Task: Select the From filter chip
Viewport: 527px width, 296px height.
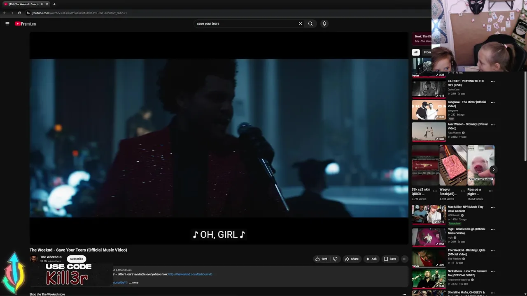Action: 427,52
